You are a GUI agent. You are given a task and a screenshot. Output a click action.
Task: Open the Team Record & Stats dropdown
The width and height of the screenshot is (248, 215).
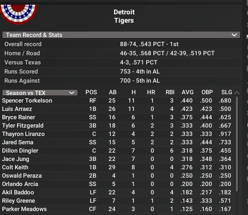pos(121,35)
